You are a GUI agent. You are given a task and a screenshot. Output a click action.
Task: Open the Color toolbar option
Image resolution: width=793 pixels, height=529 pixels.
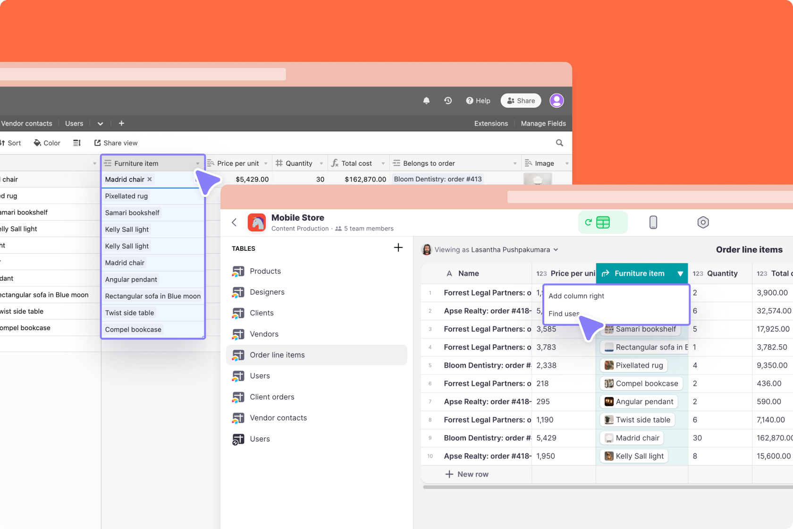tap(47, 143)
